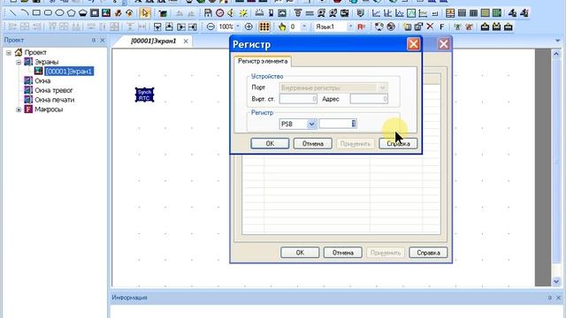Screen dimensions: 566x318
Task: Select the ellipse drawing tool
Action: (59, 13)
